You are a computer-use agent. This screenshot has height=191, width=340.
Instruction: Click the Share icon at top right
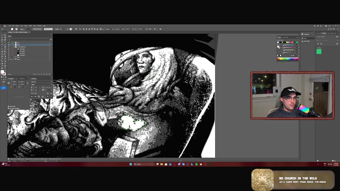[314, 26]
